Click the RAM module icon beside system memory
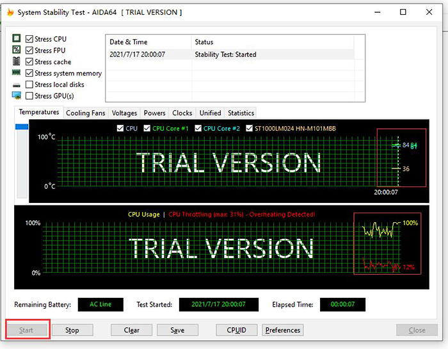Image resolution: width=448 pixels, height=349 pixels. pos(17,73)
